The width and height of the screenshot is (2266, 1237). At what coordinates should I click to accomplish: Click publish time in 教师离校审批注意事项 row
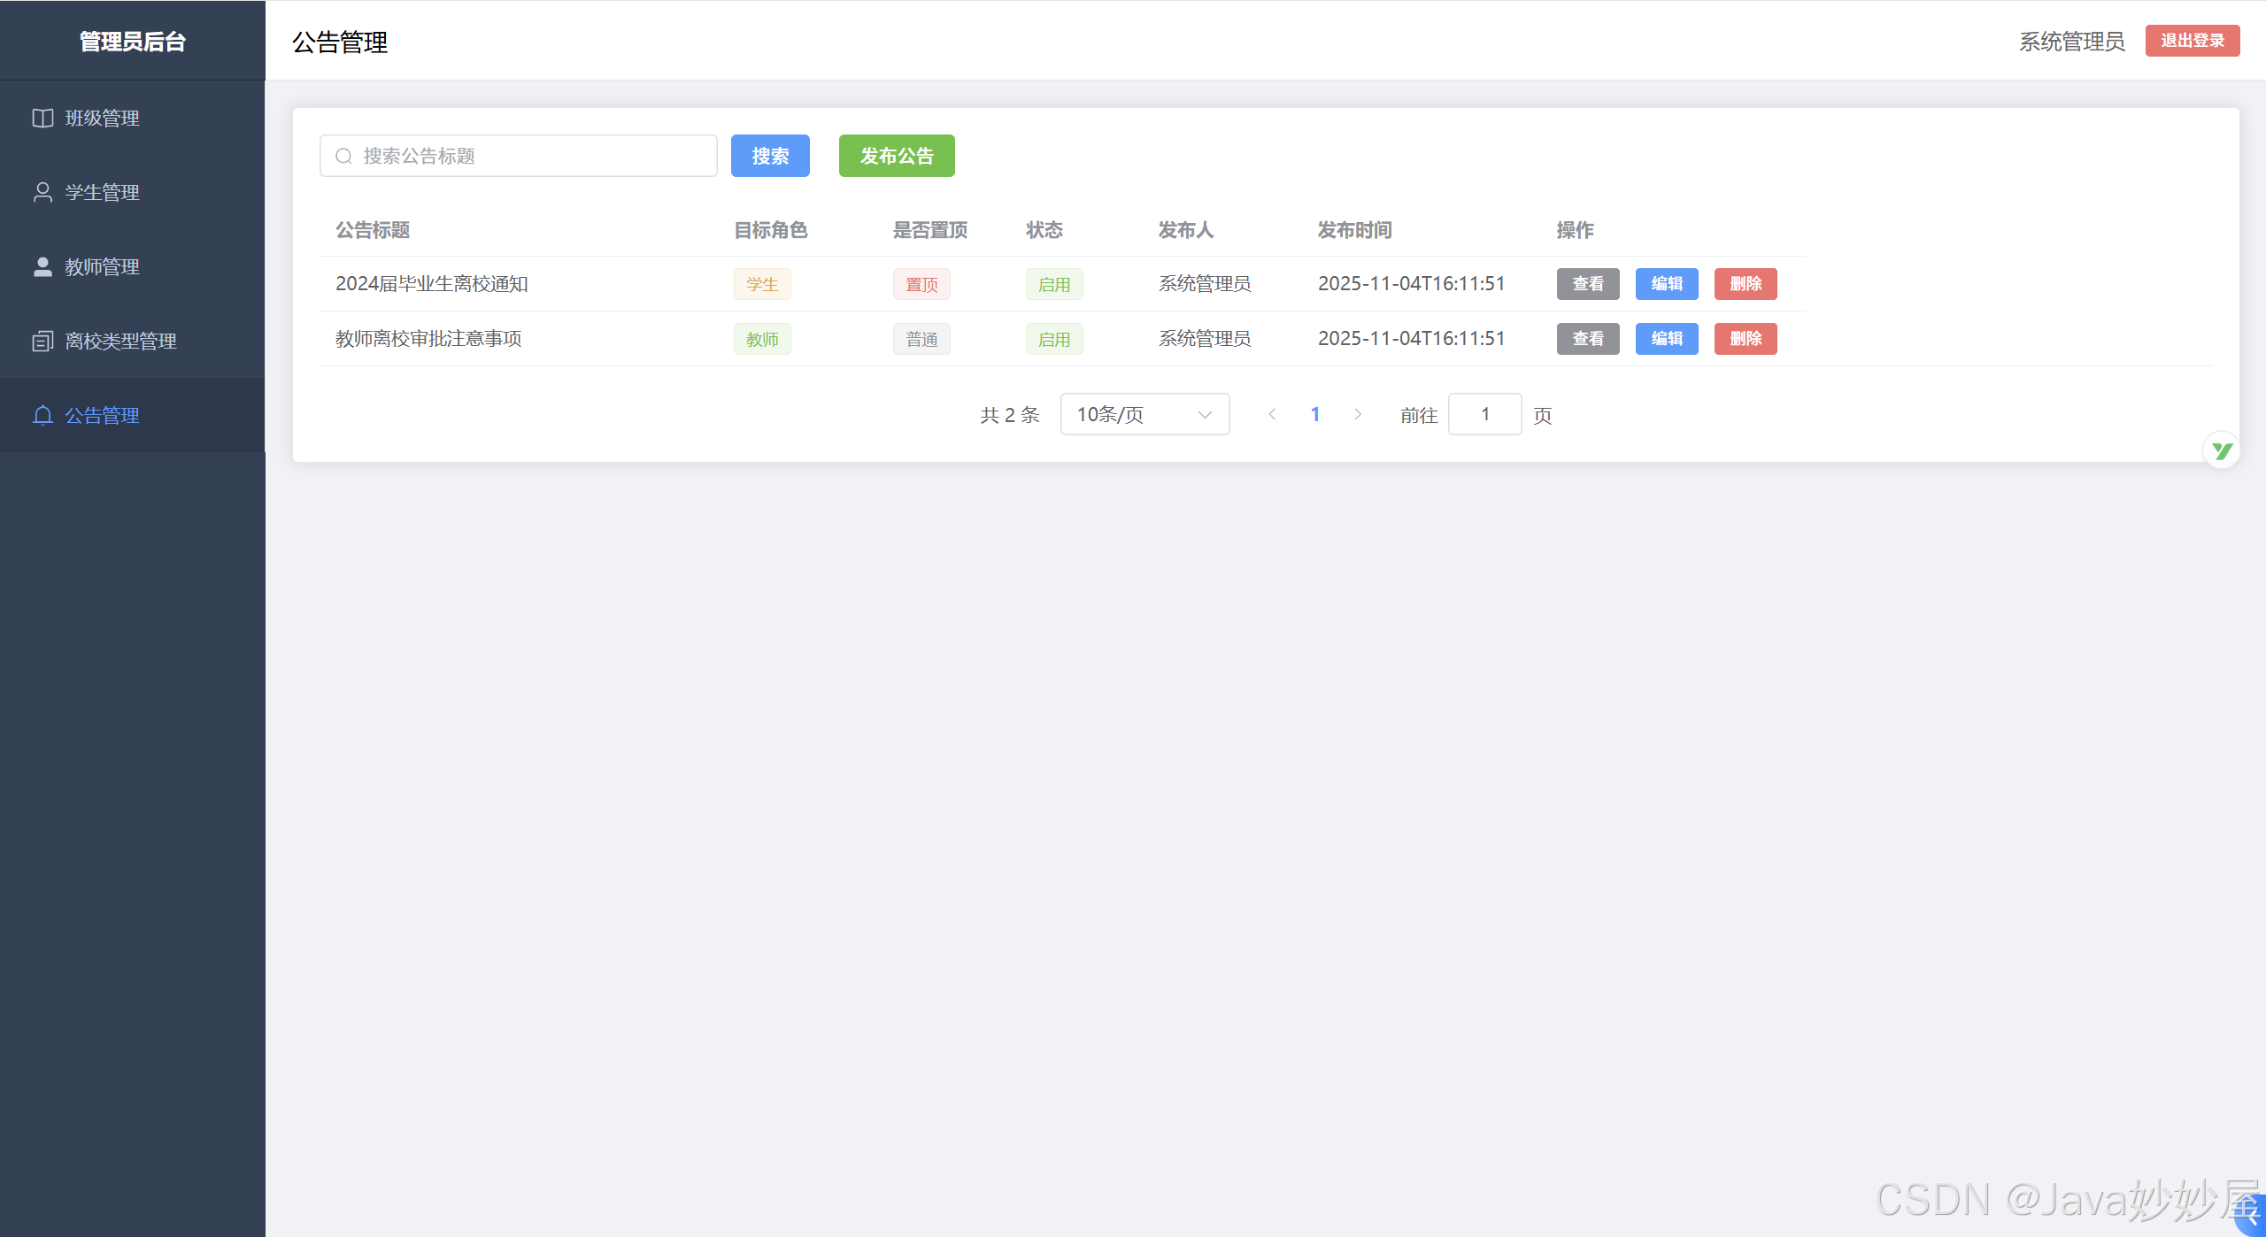[1412, 339]
